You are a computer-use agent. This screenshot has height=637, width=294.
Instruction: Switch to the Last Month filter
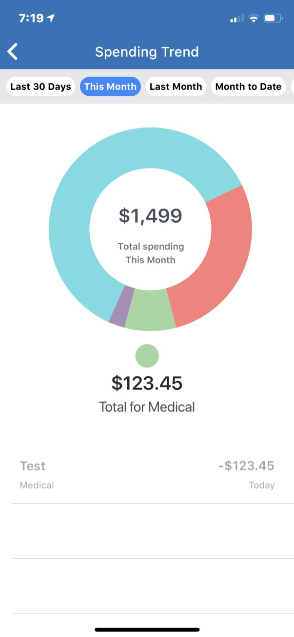click(176, 86)
